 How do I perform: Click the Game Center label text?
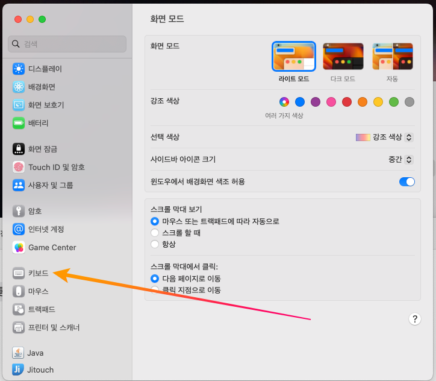pos(52,247)
